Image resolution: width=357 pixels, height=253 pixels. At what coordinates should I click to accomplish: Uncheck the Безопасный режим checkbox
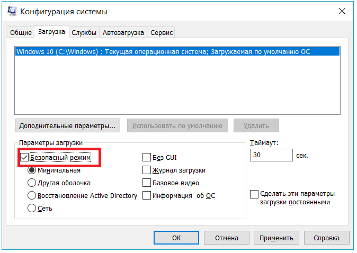[x=24, y=157]
